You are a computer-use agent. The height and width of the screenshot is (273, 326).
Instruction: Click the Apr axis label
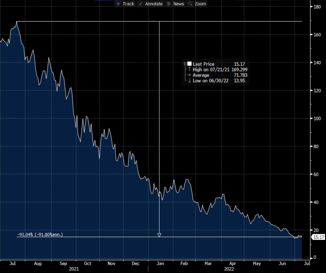(232, 263)
